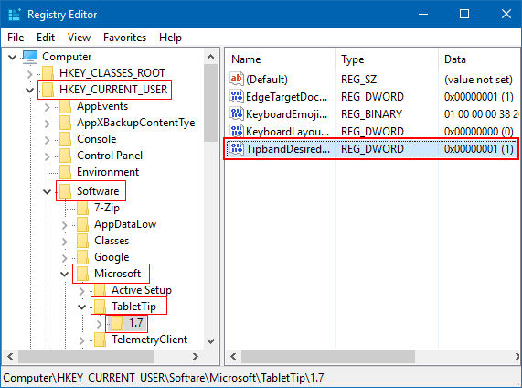Select the EdgeTargetDoc DWORD value icon
Screen dimensions: 522x388
tap(237, 97)
